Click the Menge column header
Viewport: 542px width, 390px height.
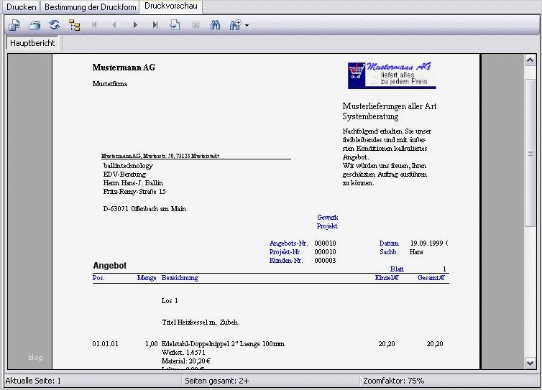tap(147, 278)
